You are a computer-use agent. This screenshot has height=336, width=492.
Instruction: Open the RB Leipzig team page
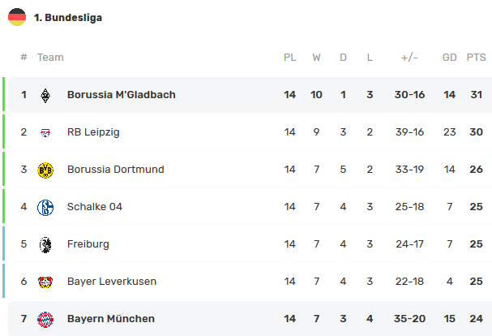pyautogui.click(x=93, y=132)
